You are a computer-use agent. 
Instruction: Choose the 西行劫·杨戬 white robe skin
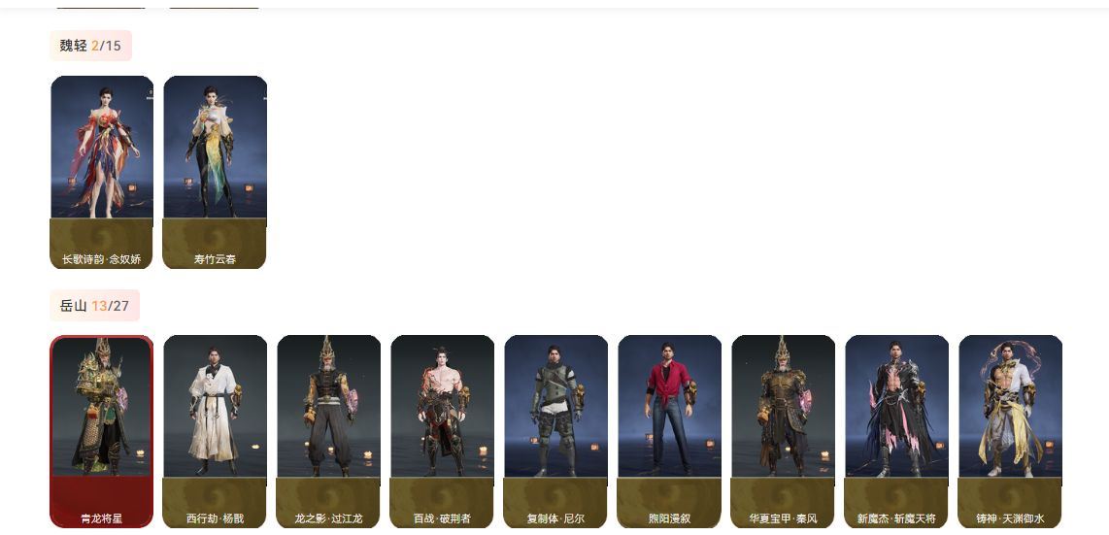tap(215, 432)
